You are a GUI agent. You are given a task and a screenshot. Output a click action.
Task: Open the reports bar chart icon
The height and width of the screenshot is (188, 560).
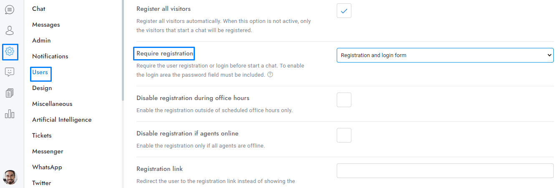click(10, 114)
